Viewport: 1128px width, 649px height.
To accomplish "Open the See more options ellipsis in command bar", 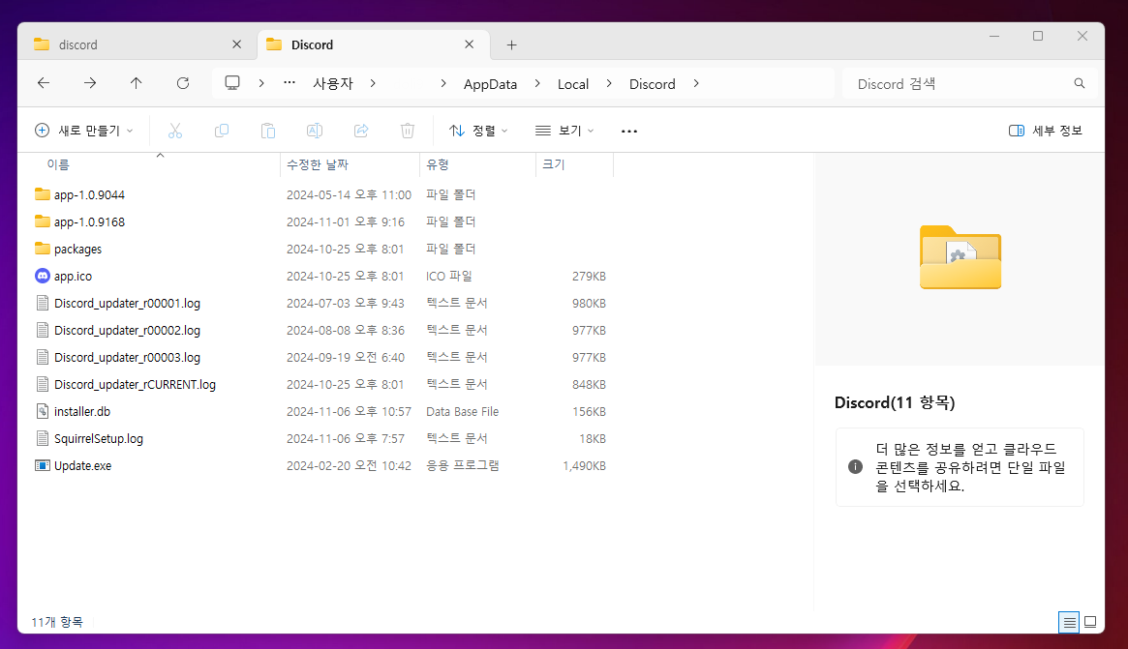I will point(628,131).
